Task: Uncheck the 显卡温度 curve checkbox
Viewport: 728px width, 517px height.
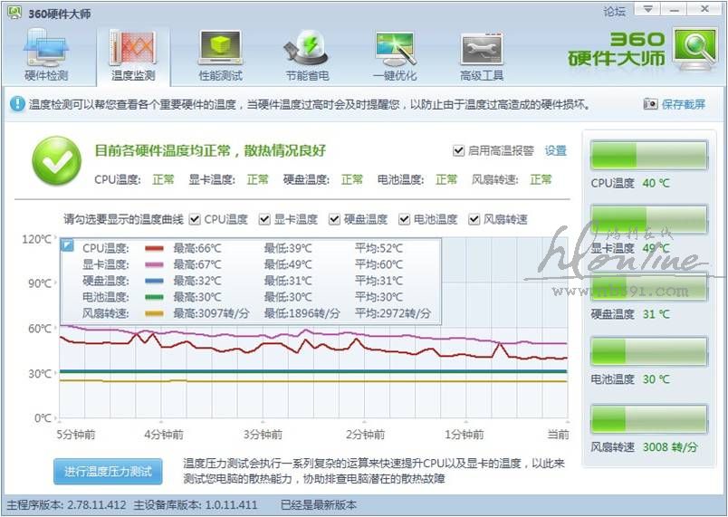Action: pyautogui.click(x=264, y=219)
